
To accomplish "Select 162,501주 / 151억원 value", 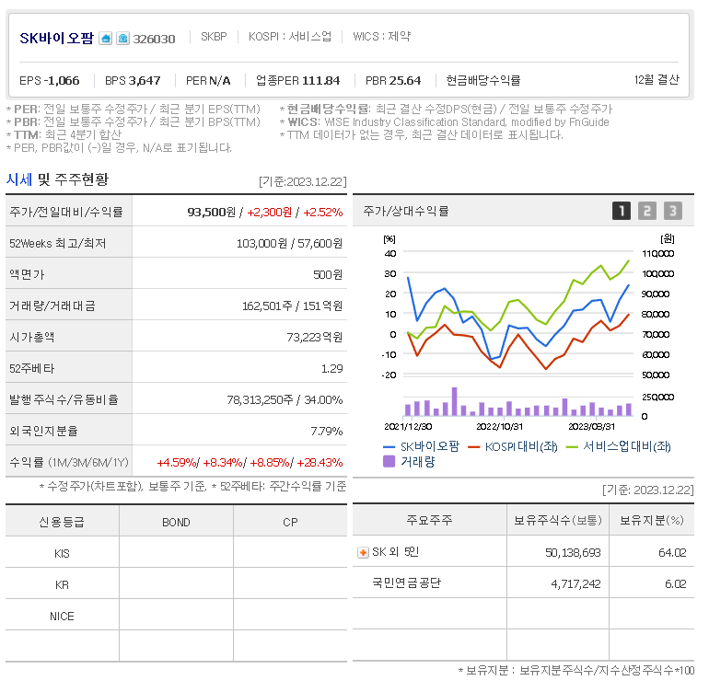I will click(x=292, y=306).
